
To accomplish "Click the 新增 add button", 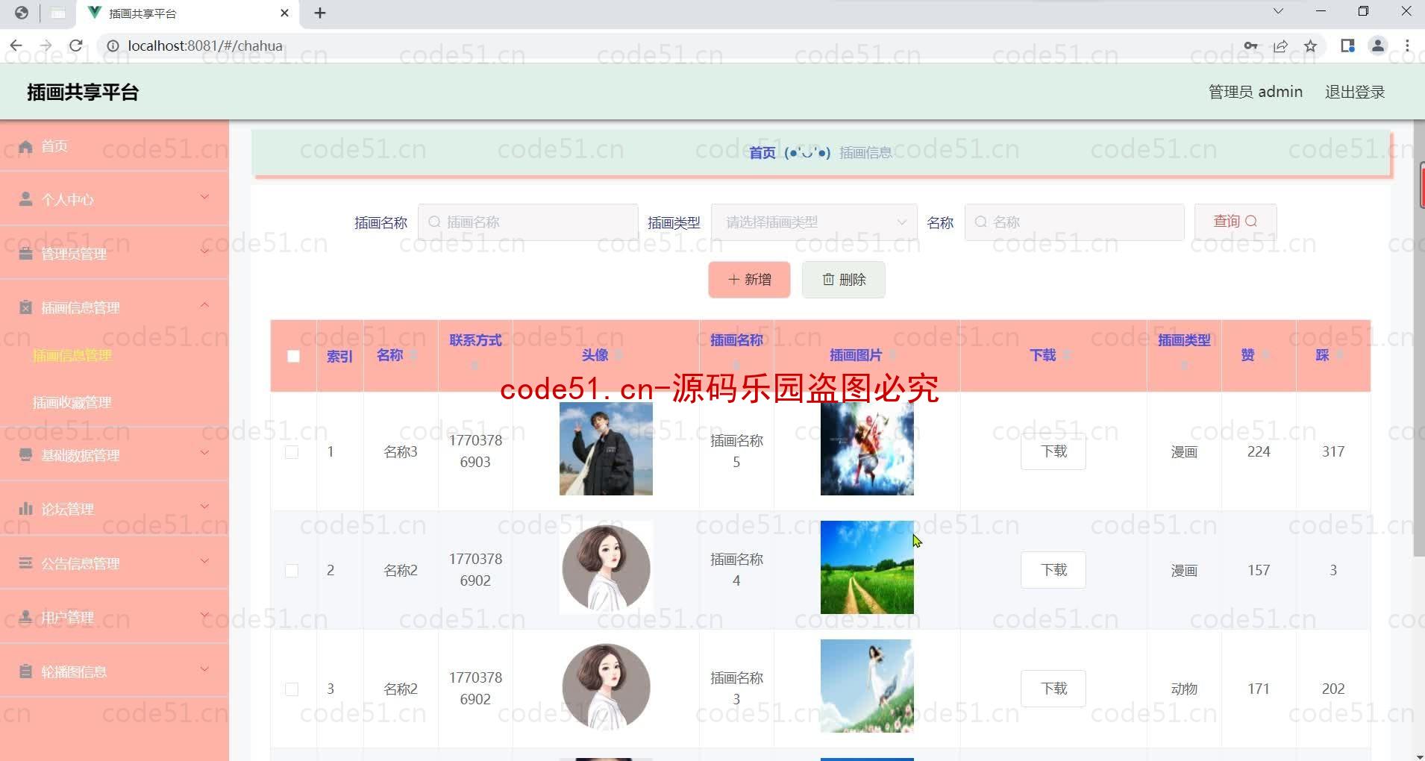I will click(749, 280).
